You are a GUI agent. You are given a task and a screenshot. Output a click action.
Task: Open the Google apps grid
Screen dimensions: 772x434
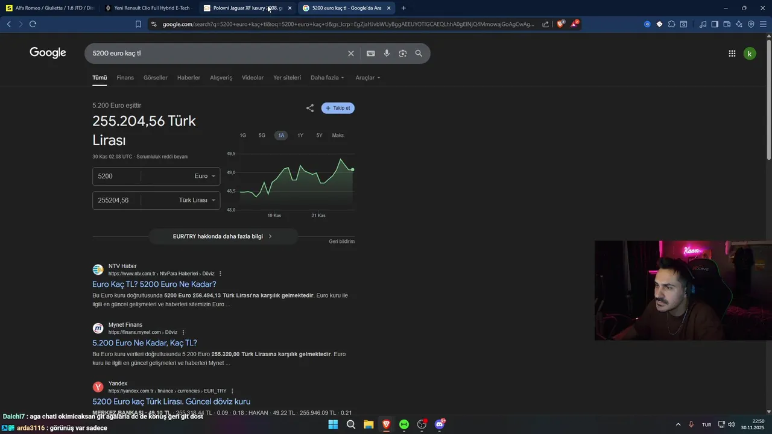pos(732,53)
